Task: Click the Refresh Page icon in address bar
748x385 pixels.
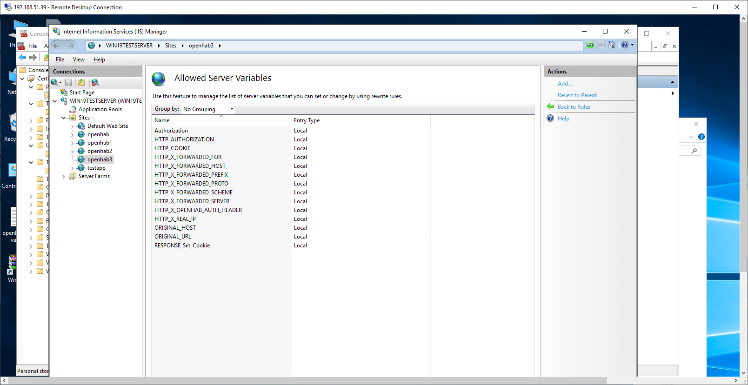Action: point(590,45)
